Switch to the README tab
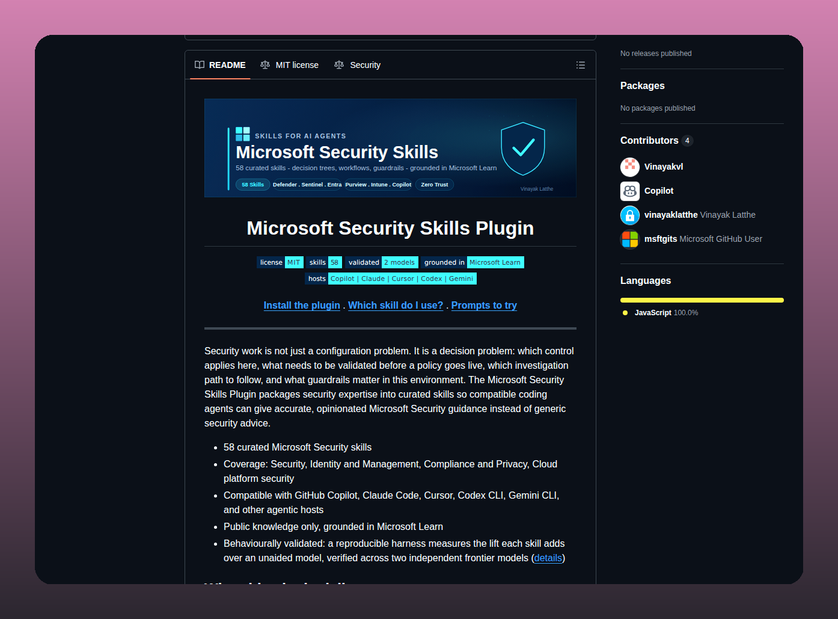 (220, 65)
